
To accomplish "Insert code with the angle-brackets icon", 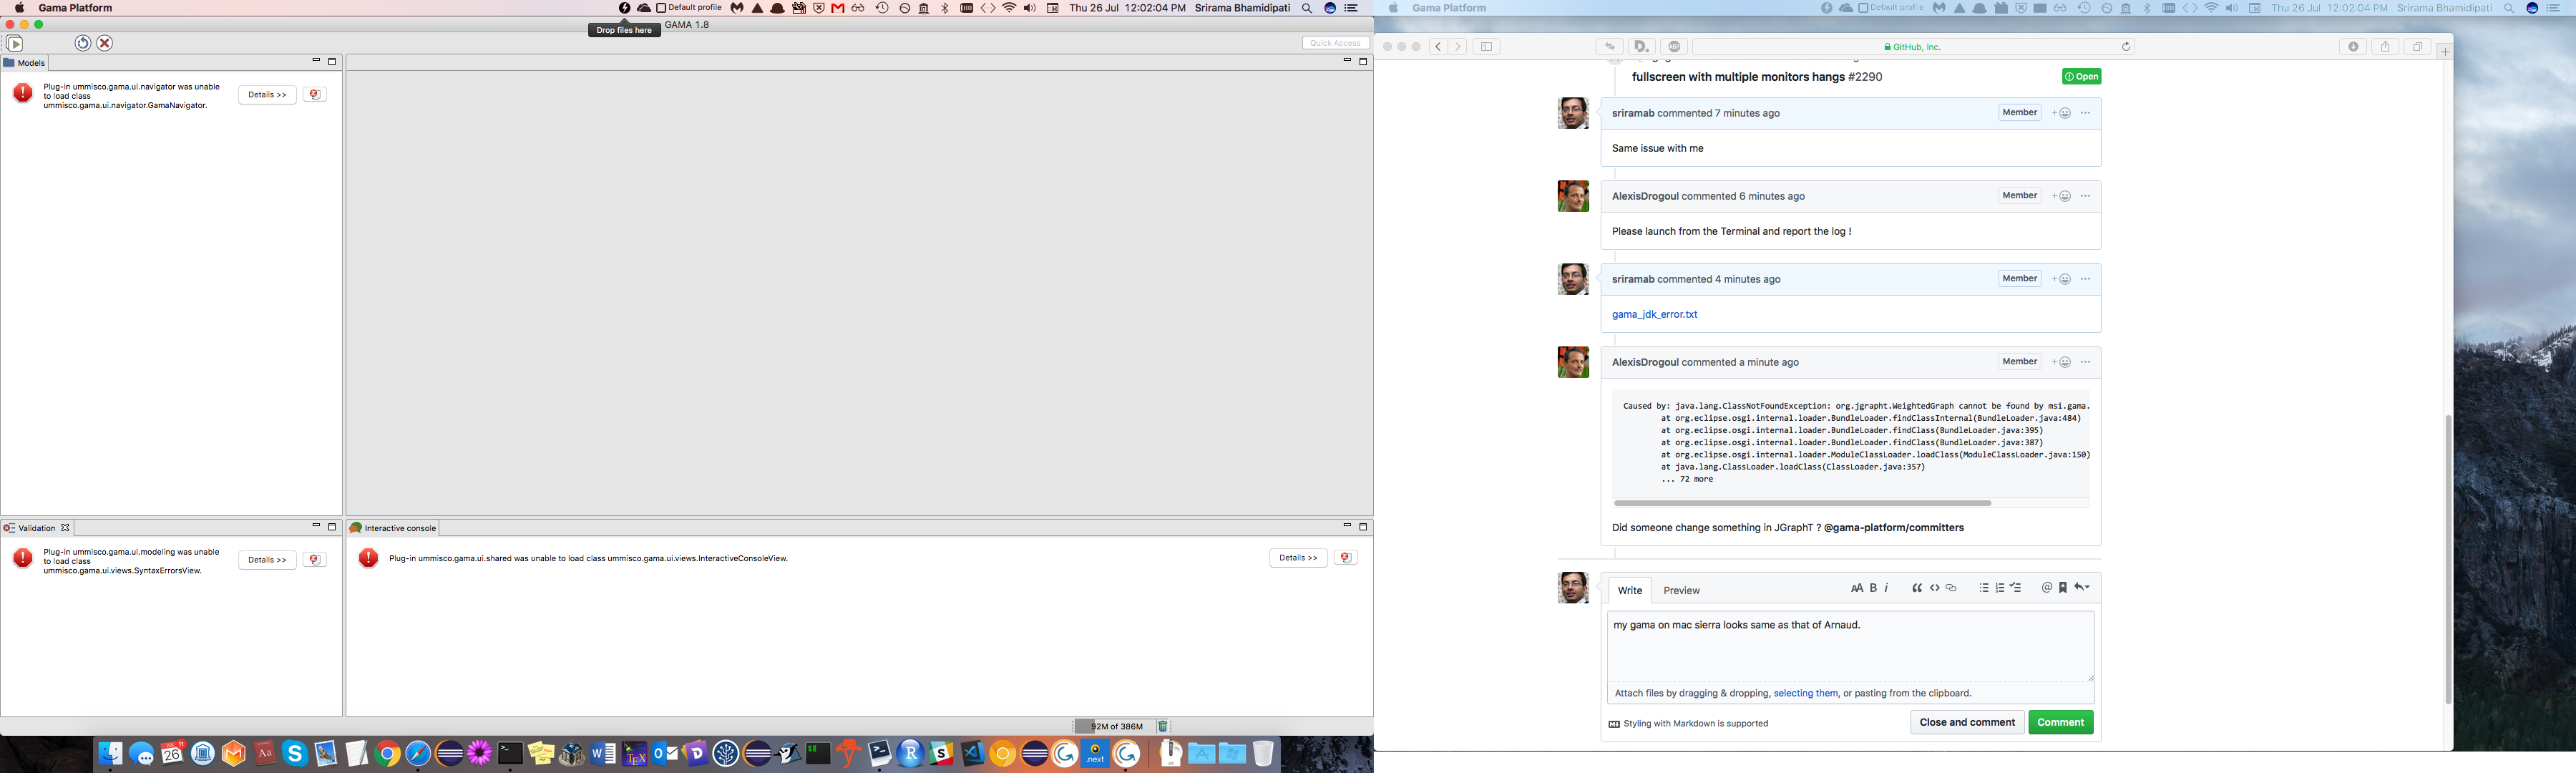I will pyautogui.click(x=1934, y=588).
